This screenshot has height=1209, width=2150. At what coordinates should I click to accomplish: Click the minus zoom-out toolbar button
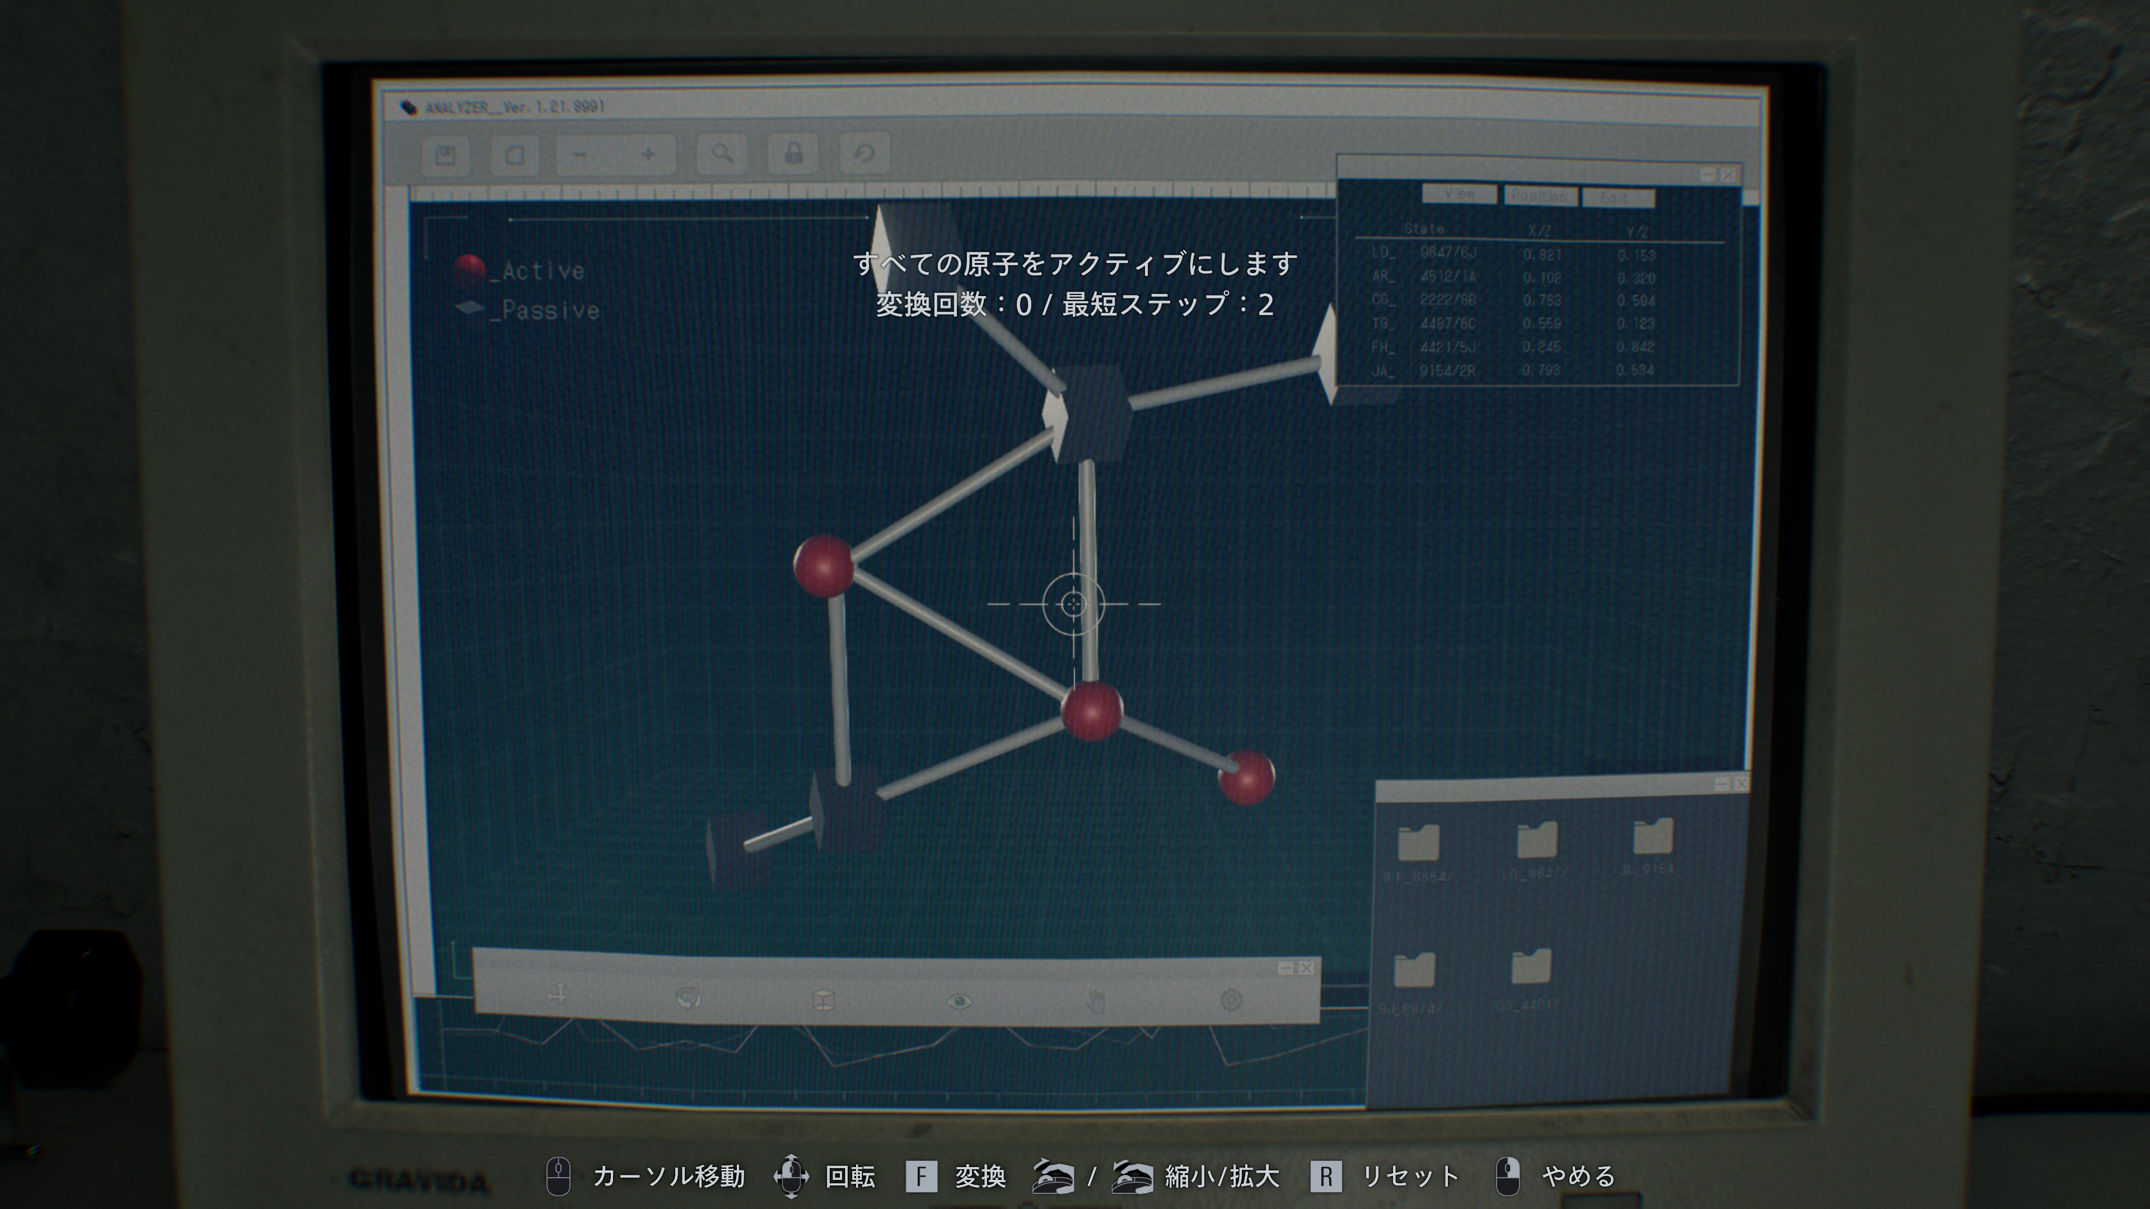coord(581,155)
